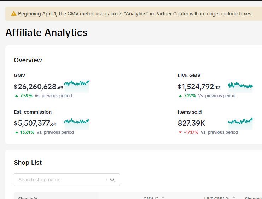Screen dimensions: 262x199
Task: Click the Overview section heading
Action: point(28,60)
